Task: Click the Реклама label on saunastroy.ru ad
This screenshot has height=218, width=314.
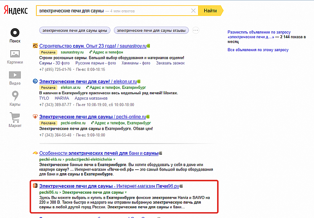Action: (48, 52)
